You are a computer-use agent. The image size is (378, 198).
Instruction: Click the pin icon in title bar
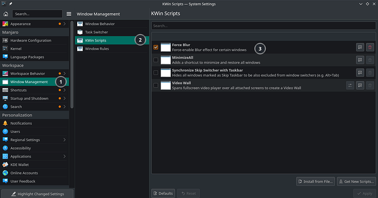10,4
